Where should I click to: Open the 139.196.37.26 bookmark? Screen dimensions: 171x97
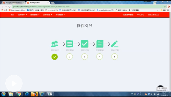point(51,10)
